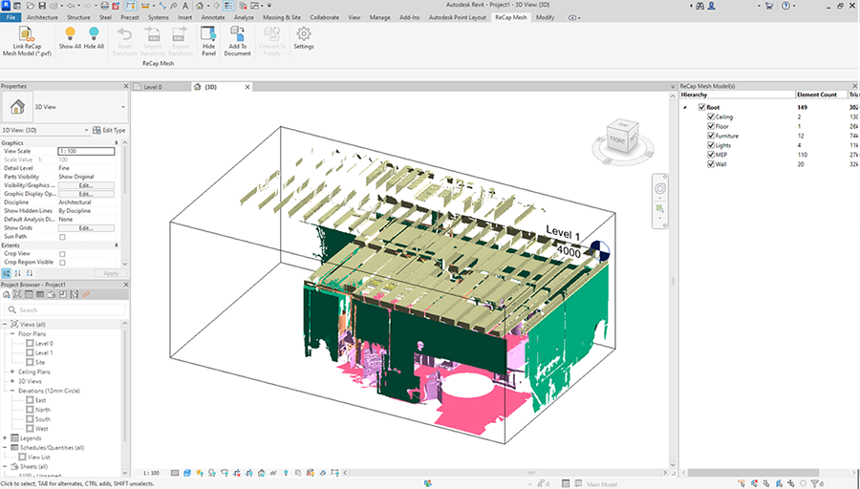
Task: Click the 1 : 100 scale button in view bar
Action: (151, 473)
